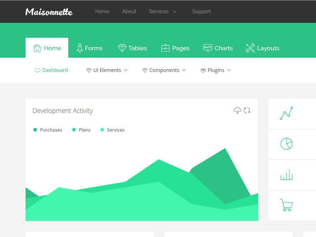Viewport: 316px width, 237px height.
Task: Click the diamond icon beside UI Elements
Action: pos(89,70)
